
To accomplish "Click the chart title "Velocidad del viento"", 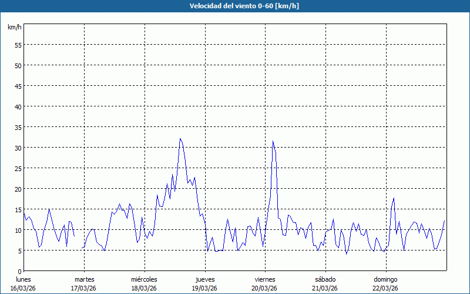I will (234, 6).
